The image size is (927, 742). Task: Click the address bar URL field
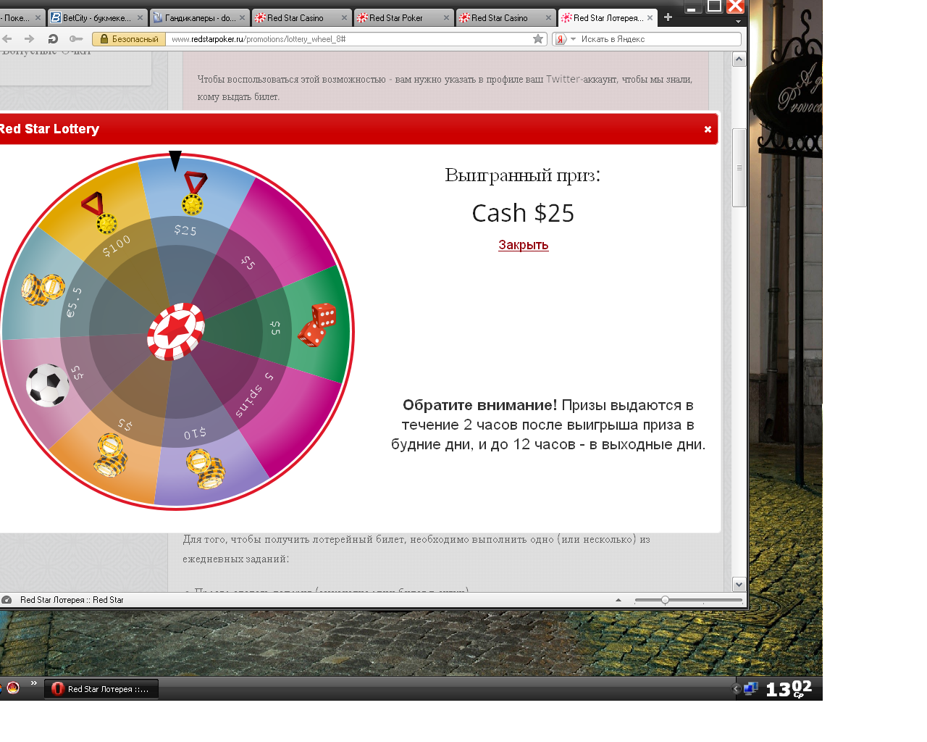coord(351,39)
